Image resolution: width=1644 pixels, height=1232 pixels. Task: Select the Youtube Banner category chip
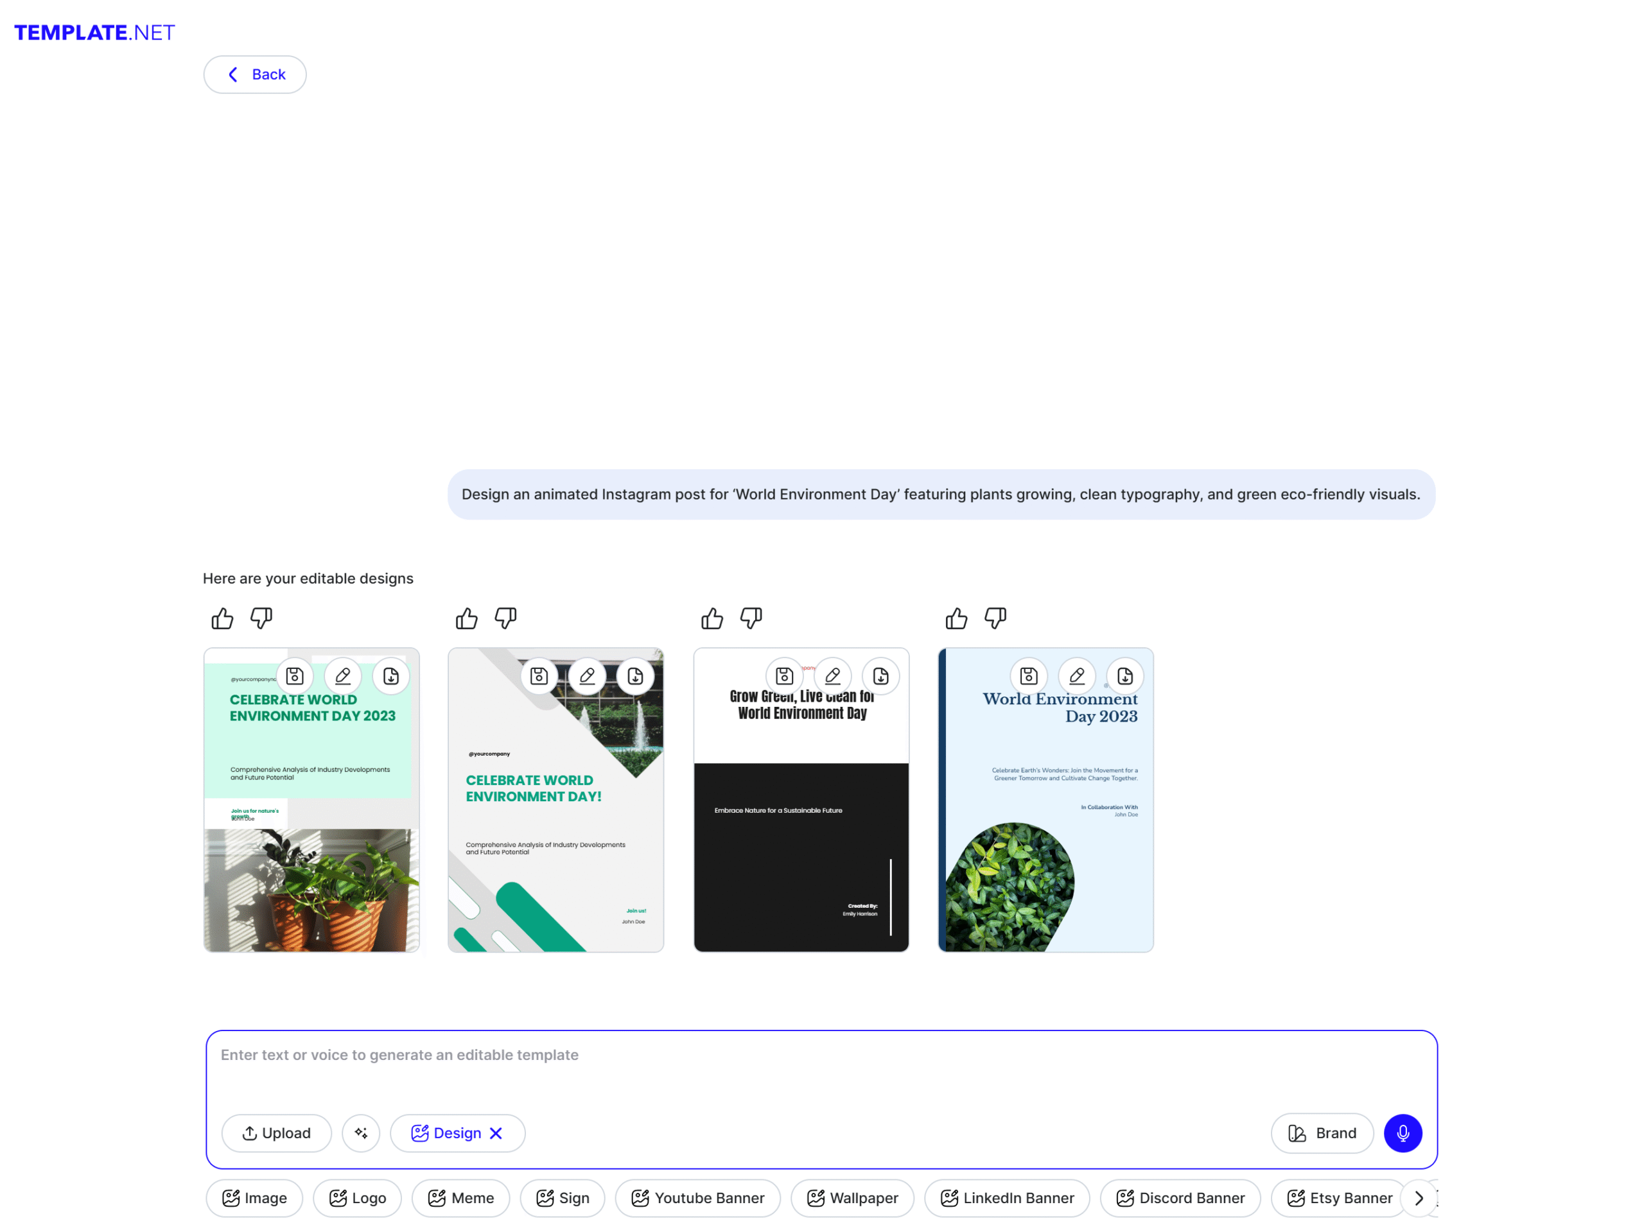click(x=697, y=1198)
